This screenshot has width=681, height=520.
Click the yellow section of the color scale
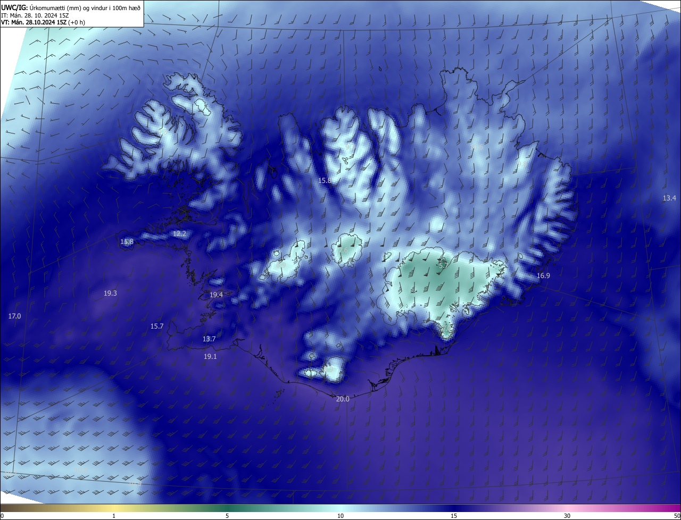coord(114,508)
